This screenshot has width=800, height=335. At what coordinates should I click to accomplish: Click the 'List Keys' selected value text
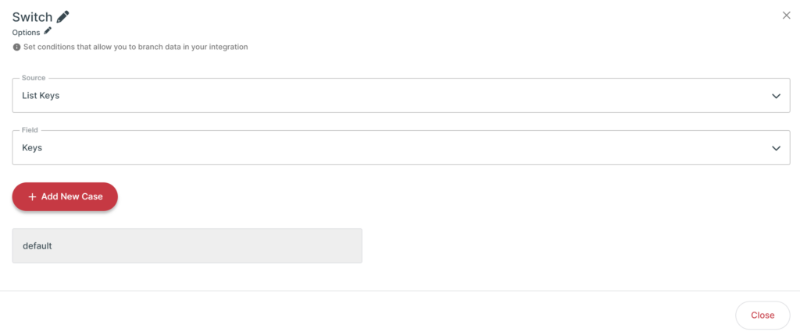tap(41, 96)
